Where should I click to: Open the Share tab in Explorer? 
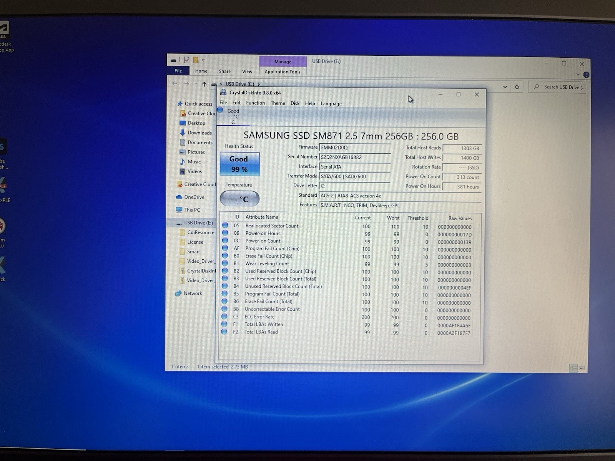tap(225, 71)
